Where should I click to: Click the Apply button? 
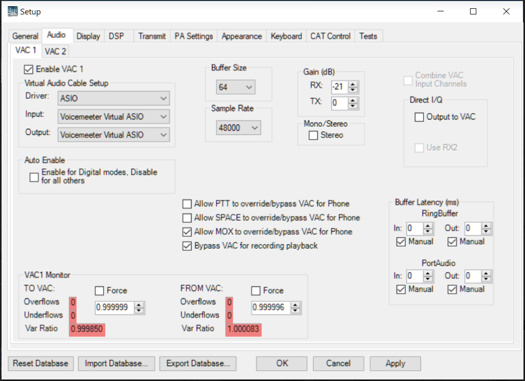click(395, 363)
